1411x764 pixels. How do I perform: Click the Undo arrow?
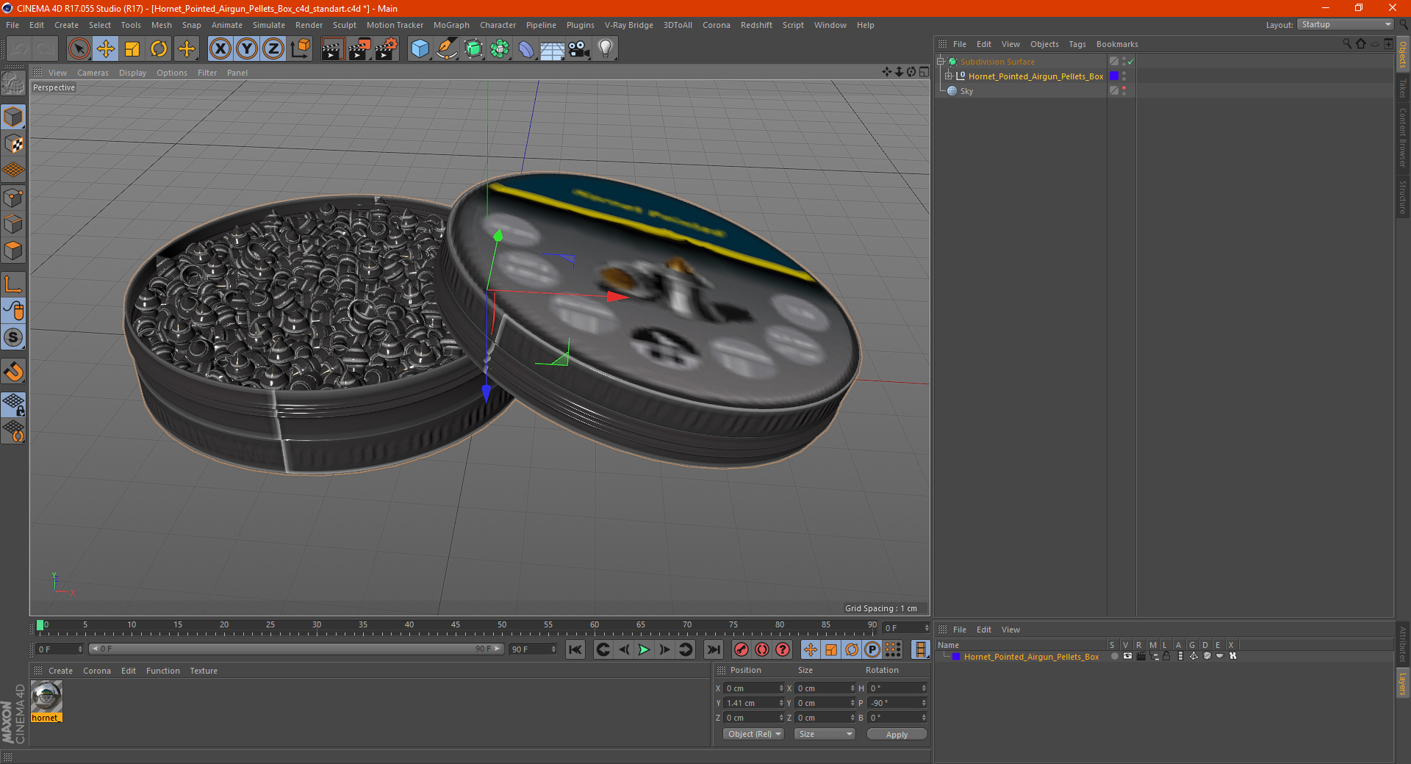(x=20, y=49)
